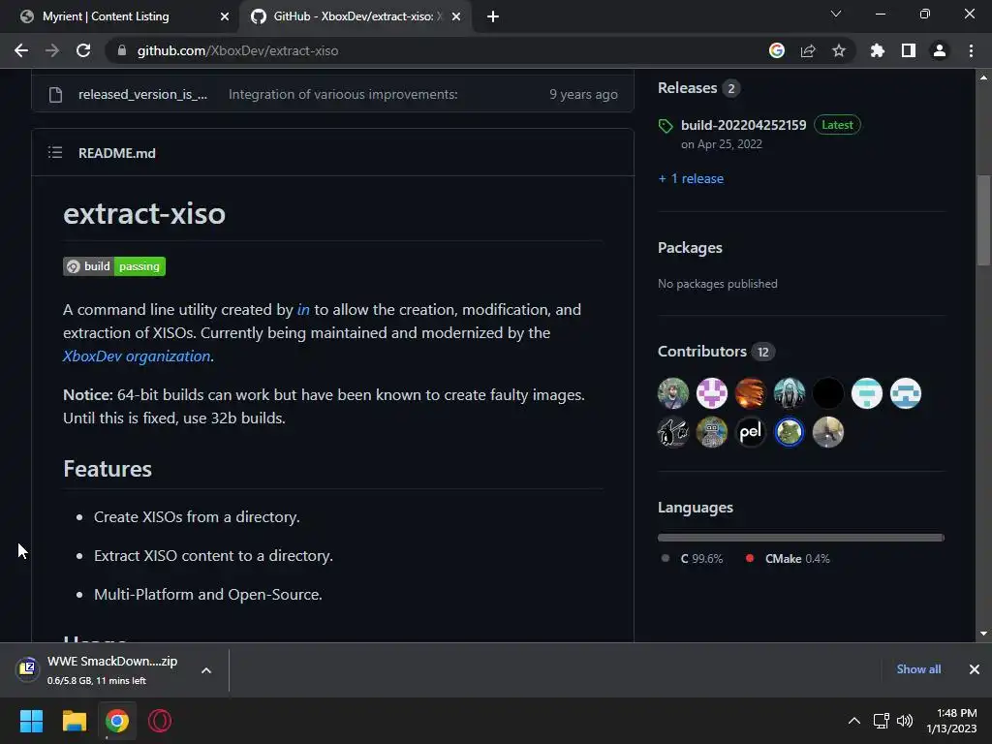
Task: Open the Google icon in address bar
Action: click(777, 50)
